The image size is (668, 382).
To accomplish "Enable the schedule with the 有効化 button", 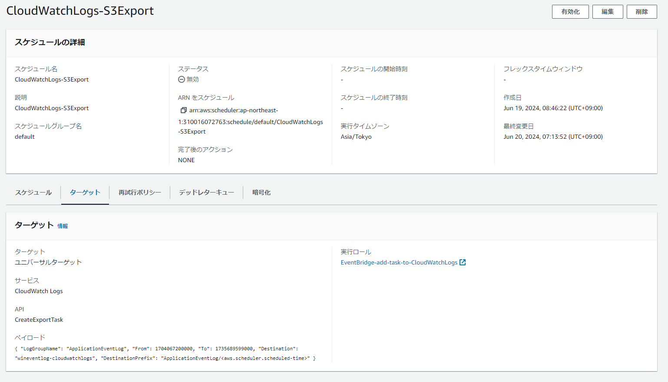I will click(570, 11).
